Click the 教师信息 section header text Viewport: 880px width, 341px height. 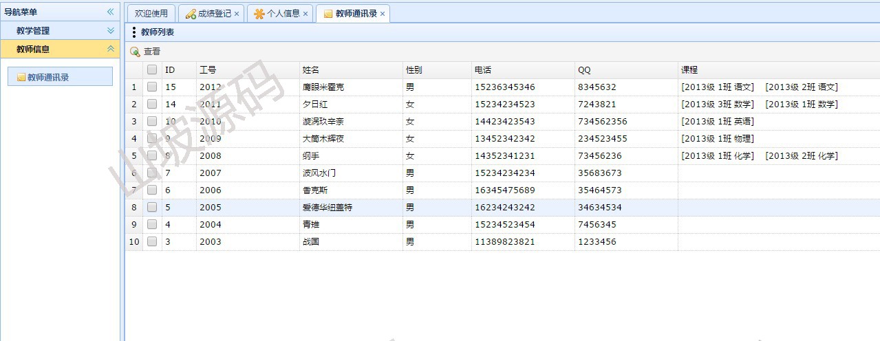[33, 49]
